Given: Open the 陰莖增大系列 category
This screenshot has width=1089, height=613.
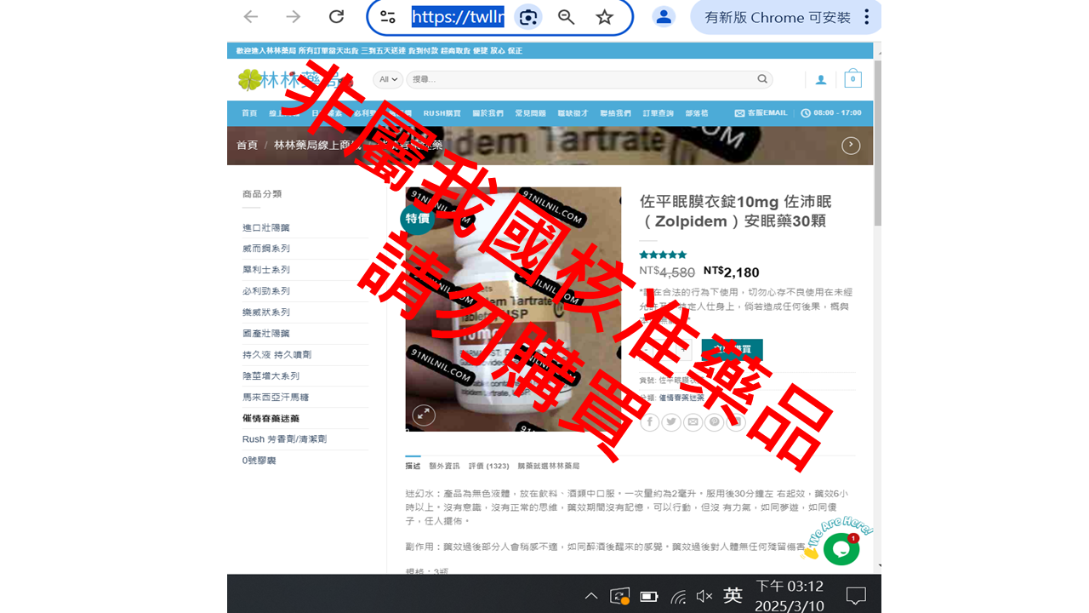Looking at the screenshot, I should 271,375.
